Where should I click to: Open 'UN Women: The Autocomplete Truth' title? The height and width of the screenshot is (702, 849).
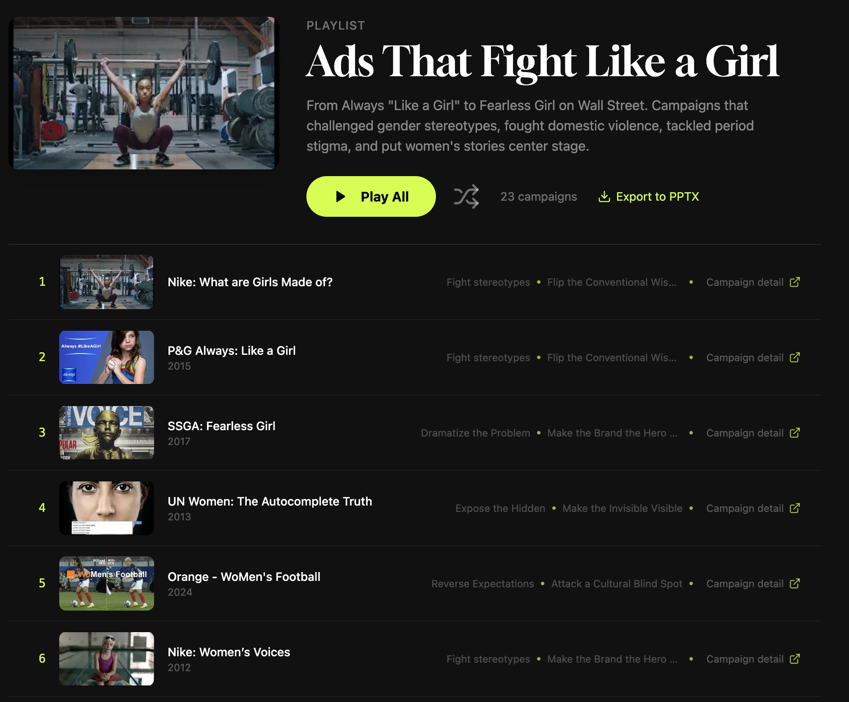[270, 501]
